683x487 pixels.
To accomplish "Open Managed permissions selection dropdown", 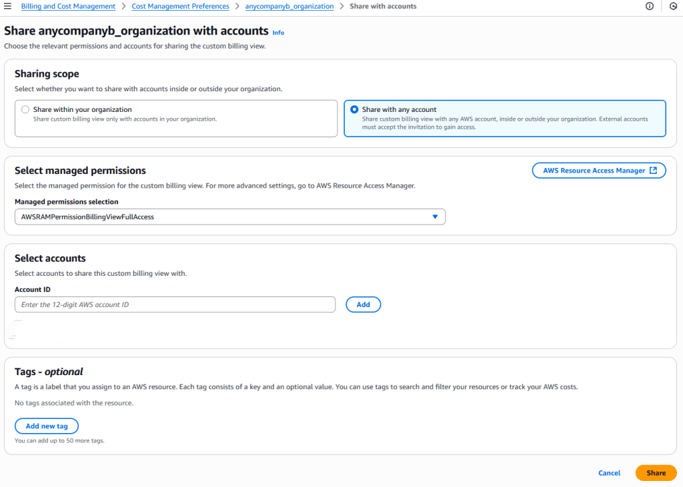I will [x=229, y=217].
